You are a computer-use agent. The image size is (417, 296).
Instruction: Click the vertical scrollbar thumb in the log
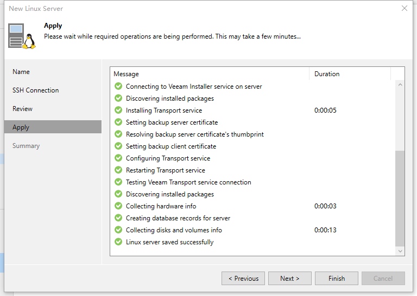(x=400, y=199)
